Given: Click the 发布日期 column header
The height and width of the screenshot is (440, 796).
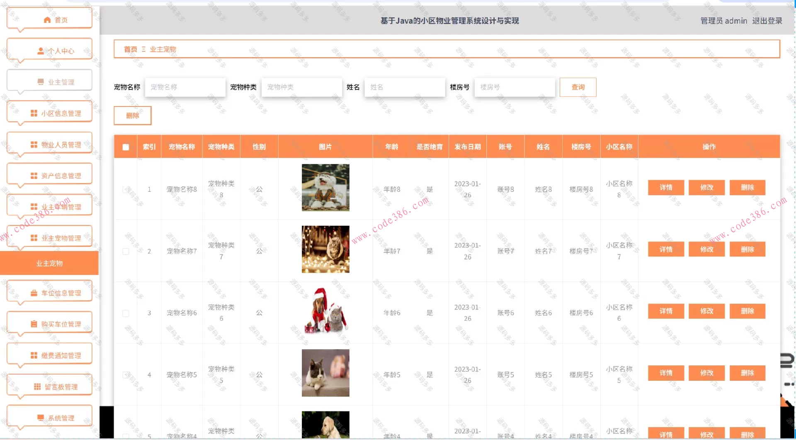Looking at the screenshot, I should [468, 147].
